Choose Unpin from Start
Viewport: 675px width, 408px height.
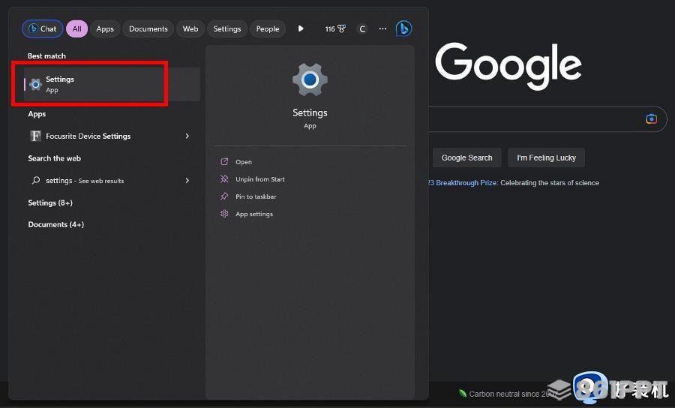pos(260,179)
